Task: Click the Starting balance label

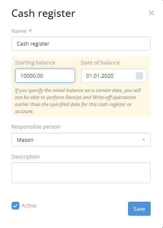Action: 35,63
